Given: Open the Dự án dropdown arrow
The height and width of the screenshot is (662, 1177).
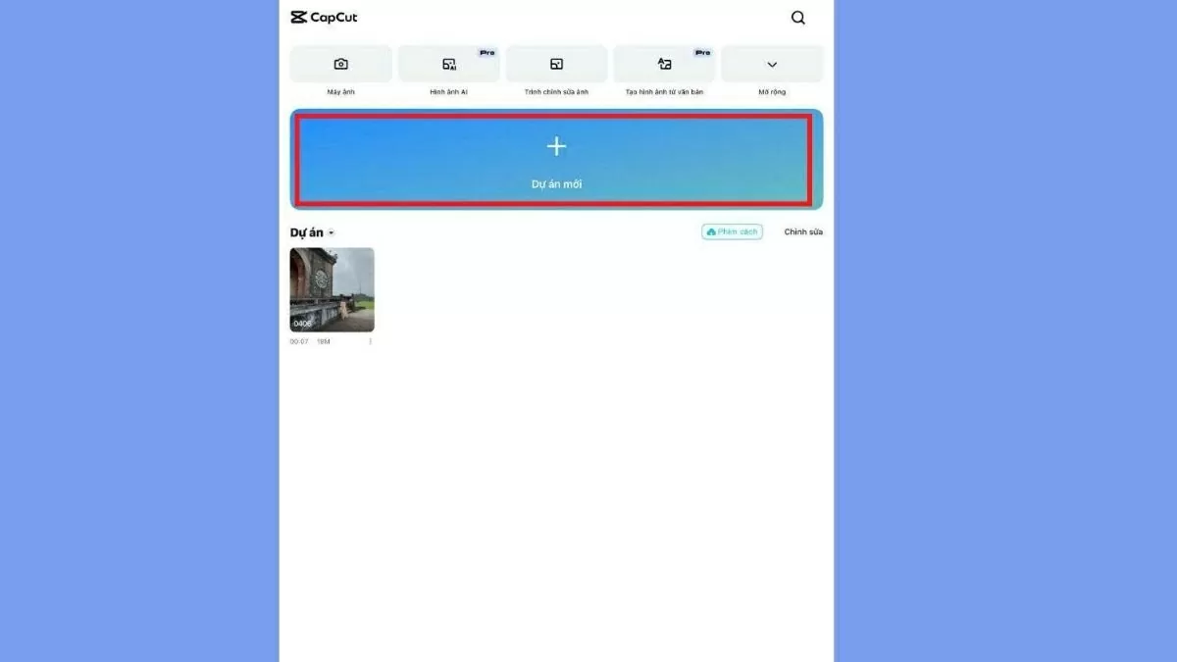Looking at the screenshot, I should click(332, 233).
